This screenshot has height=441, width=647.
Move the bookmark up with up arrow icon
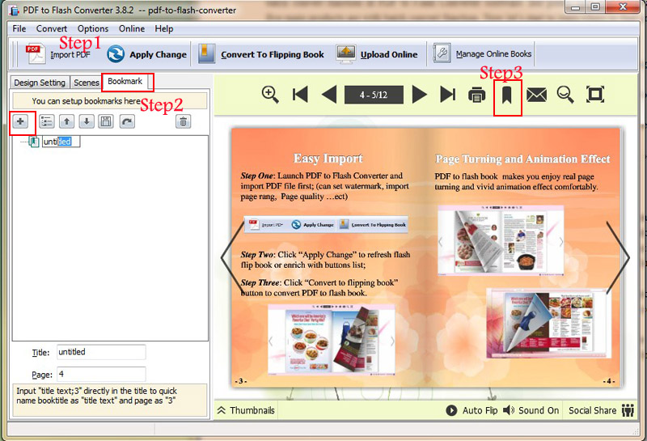[66, 121]
